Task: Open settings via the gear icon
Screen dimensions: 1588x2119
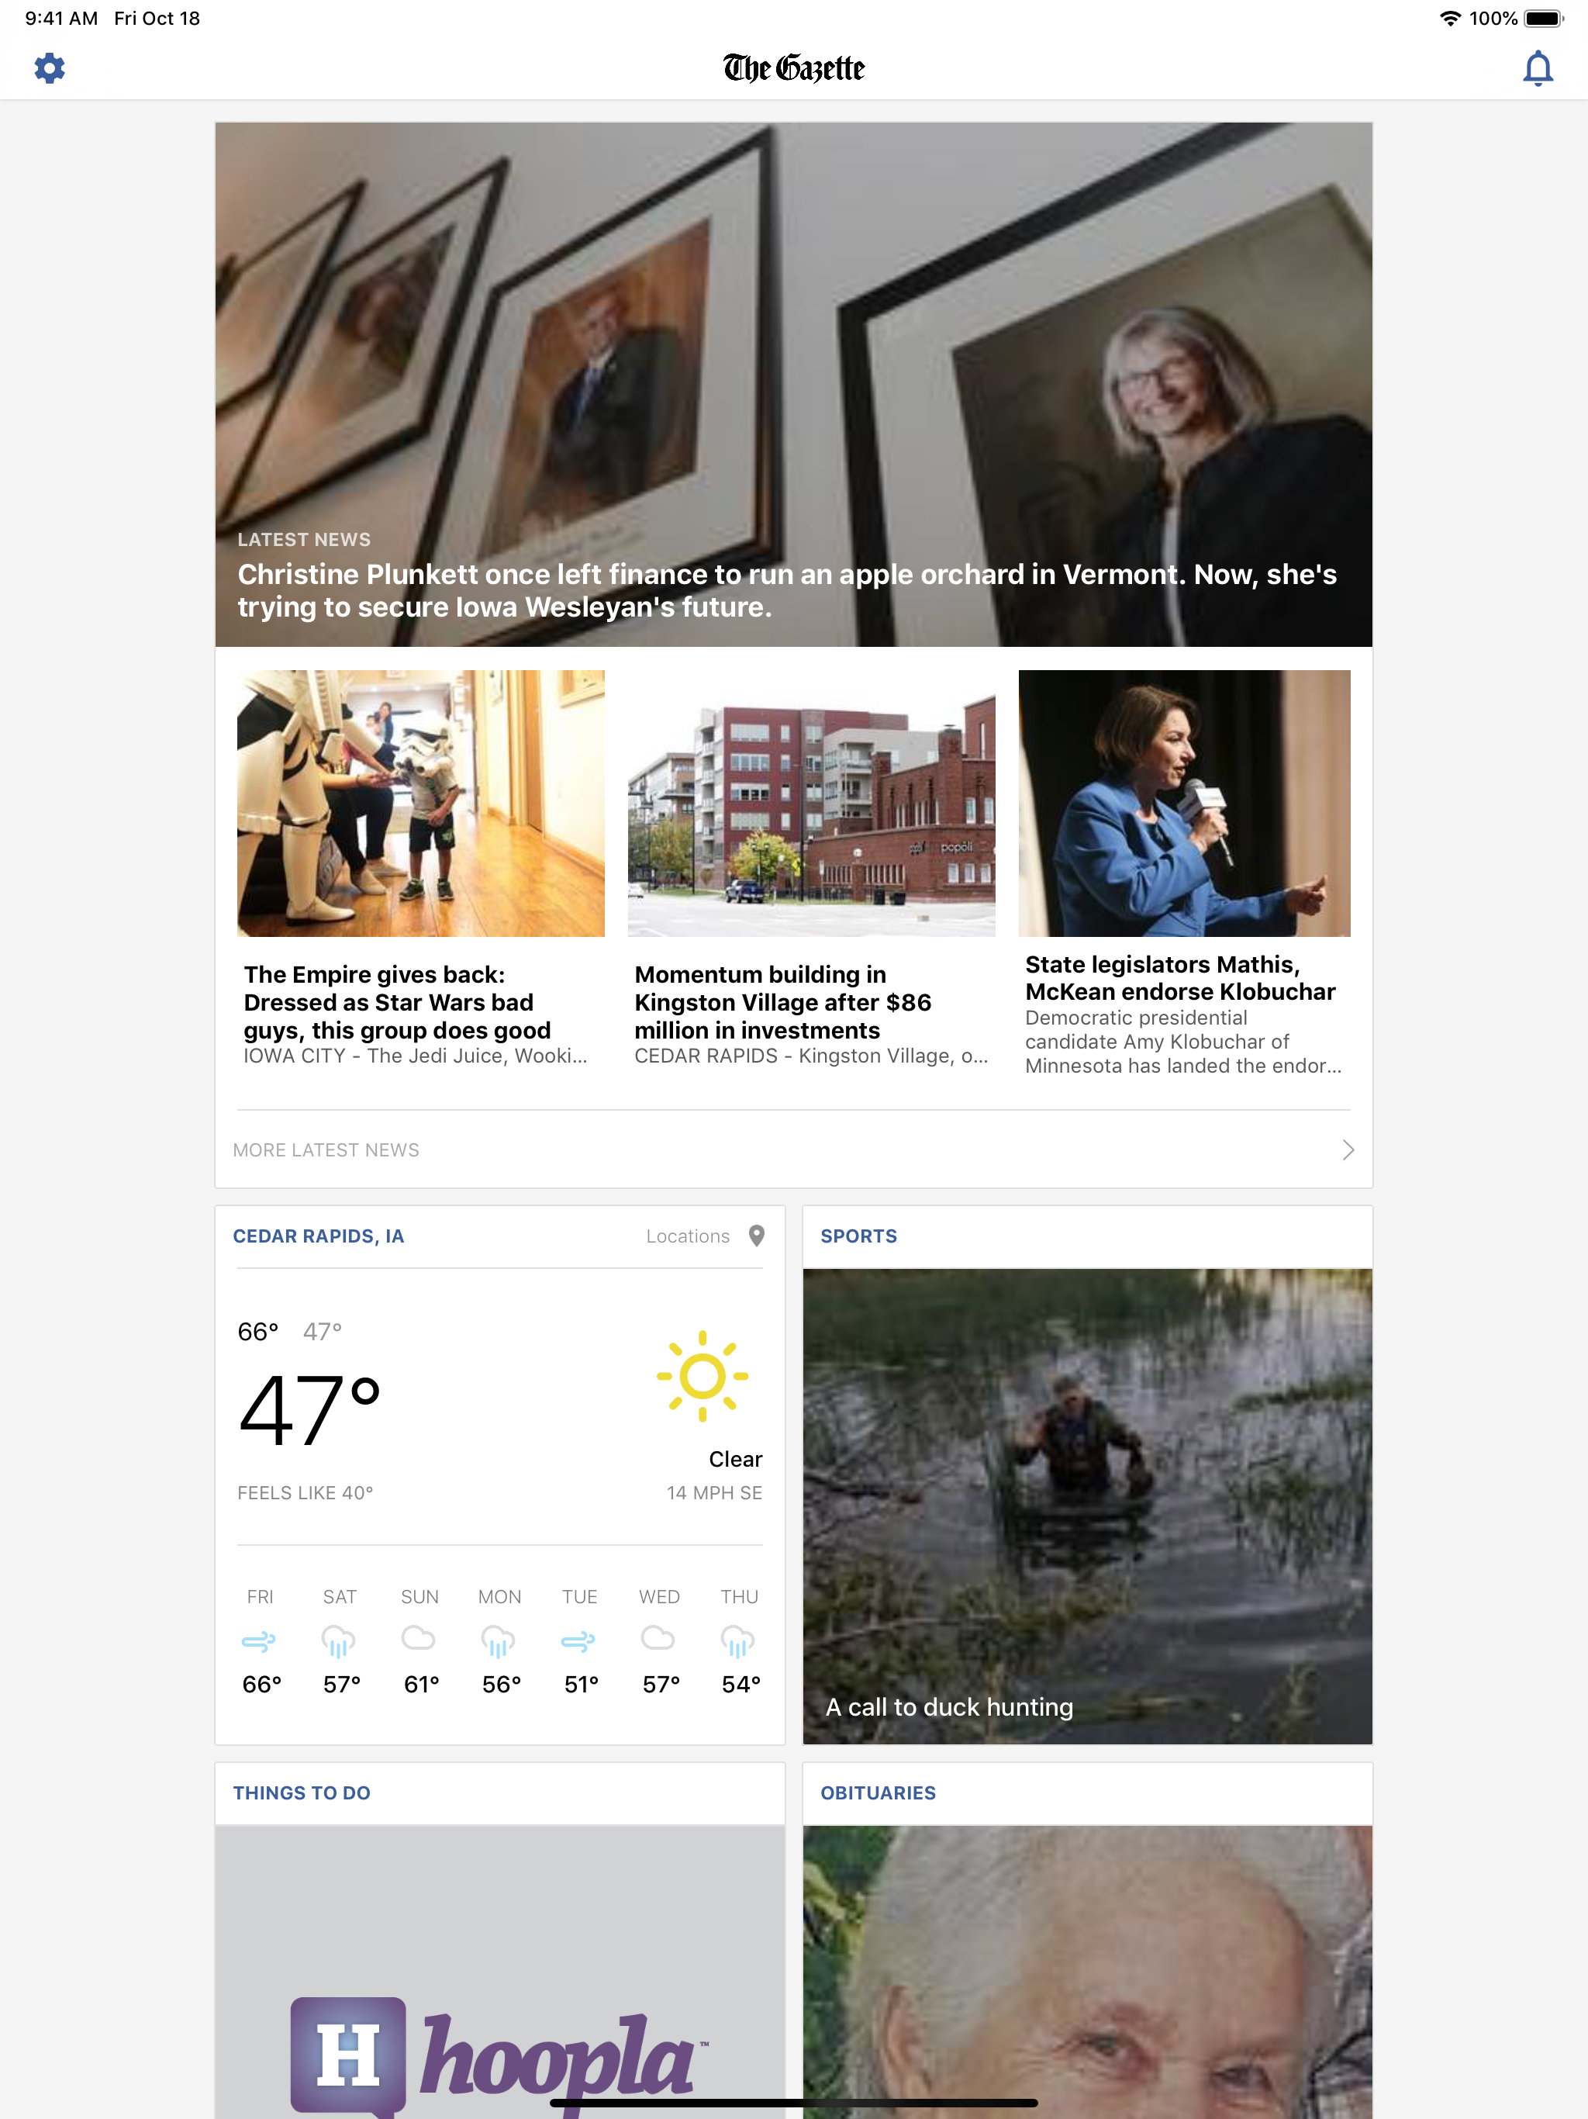Action: [50, 68]
